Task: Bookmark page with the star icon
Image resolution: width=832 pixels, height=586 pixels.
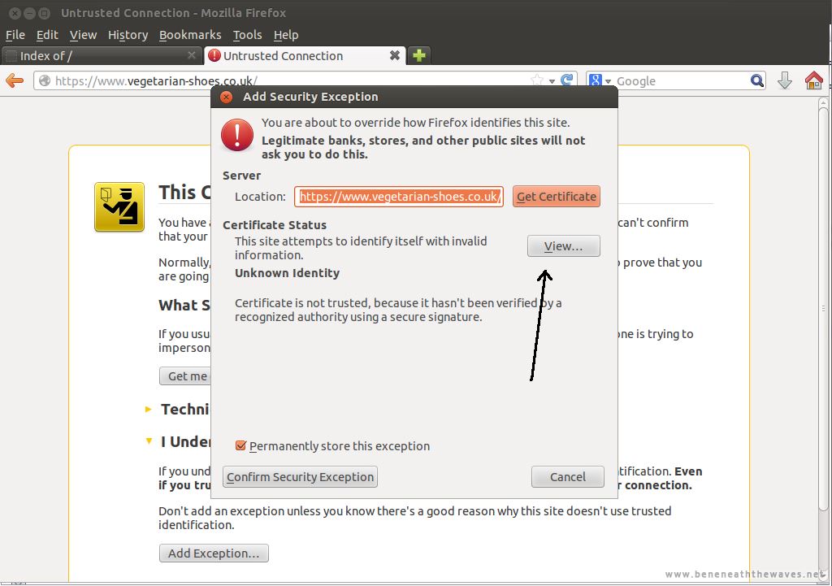Action: [x=537, y=80]
